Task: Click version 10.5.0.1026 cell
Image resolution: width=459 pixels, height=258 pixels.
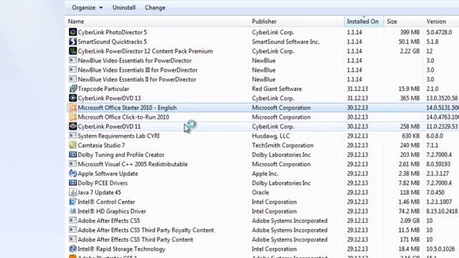Action: (440, 249)
